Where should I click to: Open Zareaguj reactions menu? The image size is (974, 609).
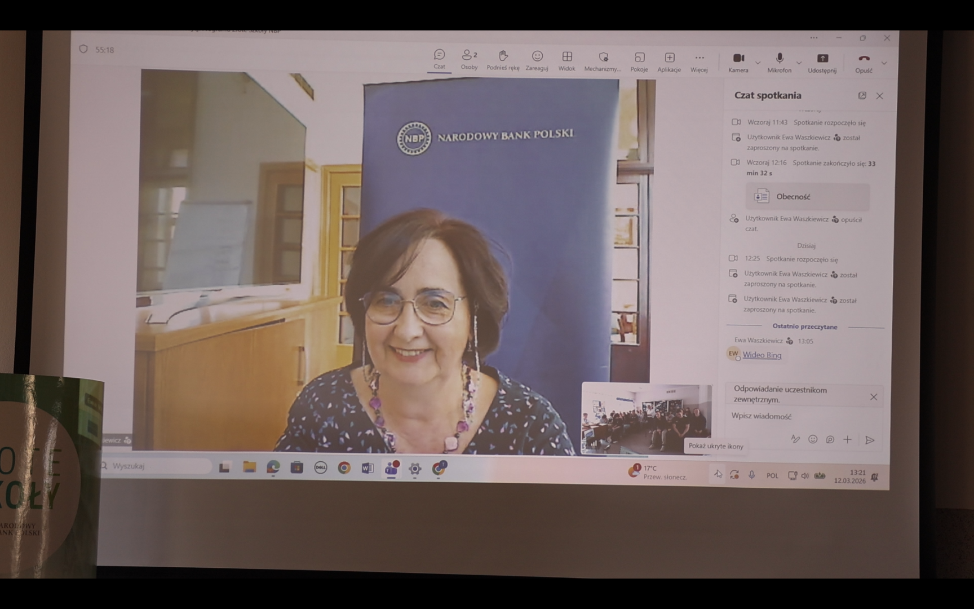pos(537,59)
